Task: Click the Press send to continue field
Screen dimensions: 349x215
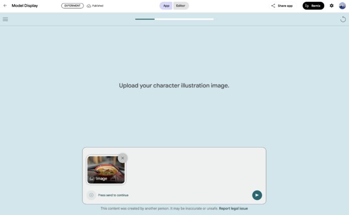Action: pos(171,195)
